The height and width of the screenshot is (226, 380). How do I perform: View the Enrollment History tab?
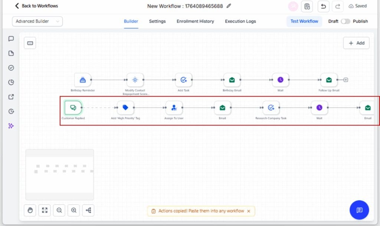195,21
